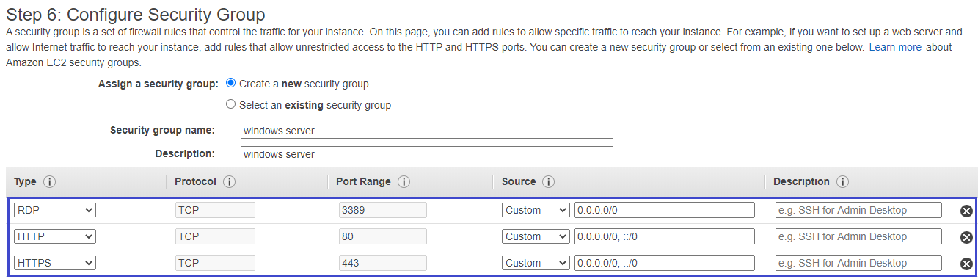Select Create a new security group radio
978x279 pixels.
pyautogui.click(x=231, y=83)
